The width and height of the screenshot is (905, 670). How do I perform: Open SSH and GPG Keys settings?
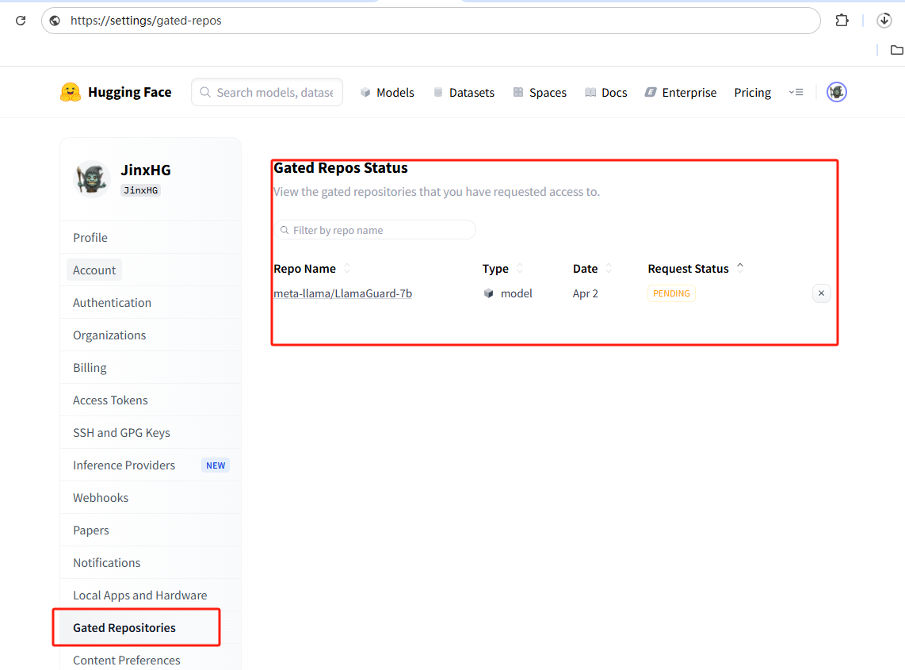pos(121,433)
